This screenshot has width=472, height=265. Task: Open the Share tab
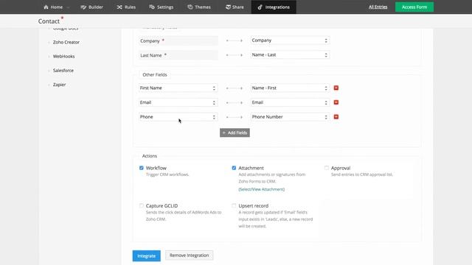pos(235,7)
